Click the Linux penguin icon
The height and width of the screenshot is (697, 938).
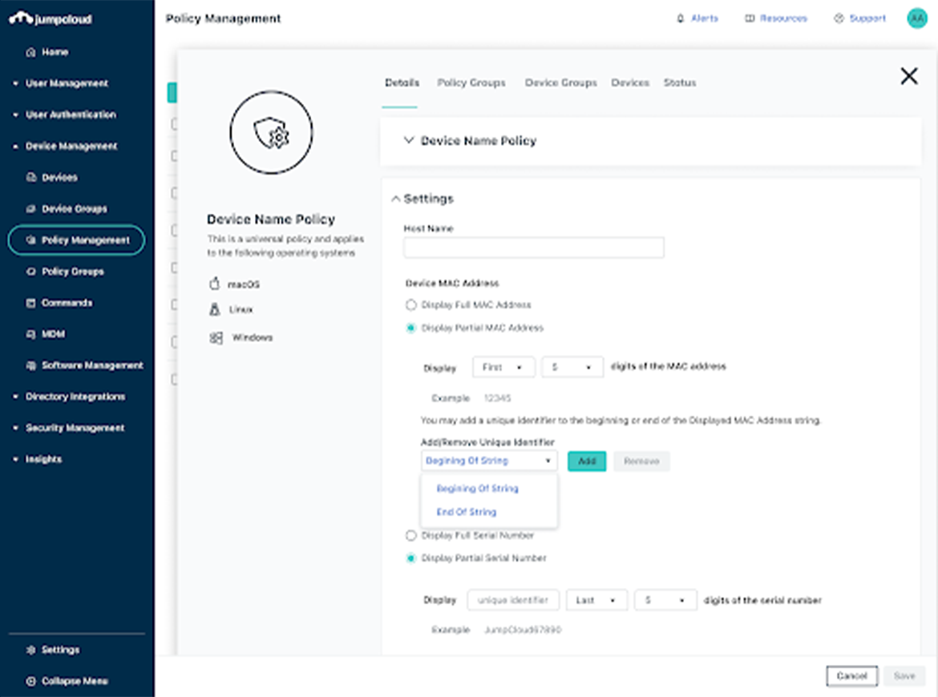[215, 309]
